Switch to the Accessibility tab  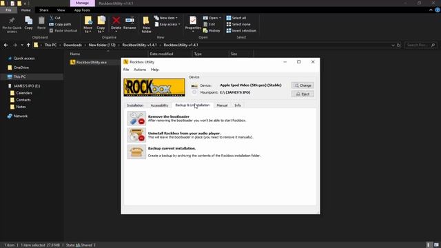pyautogui.click(x=159, y=105)
